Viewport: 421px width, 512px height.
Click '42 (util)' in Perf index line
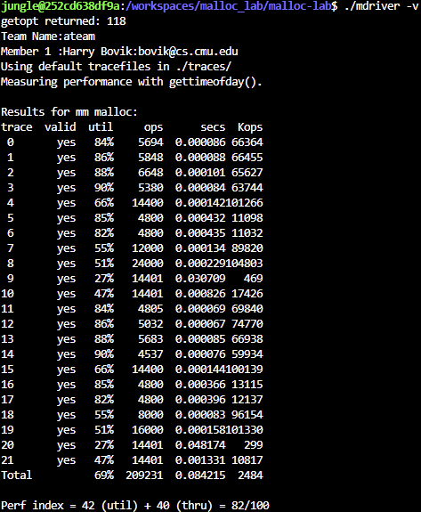click(x=109, y=506)
